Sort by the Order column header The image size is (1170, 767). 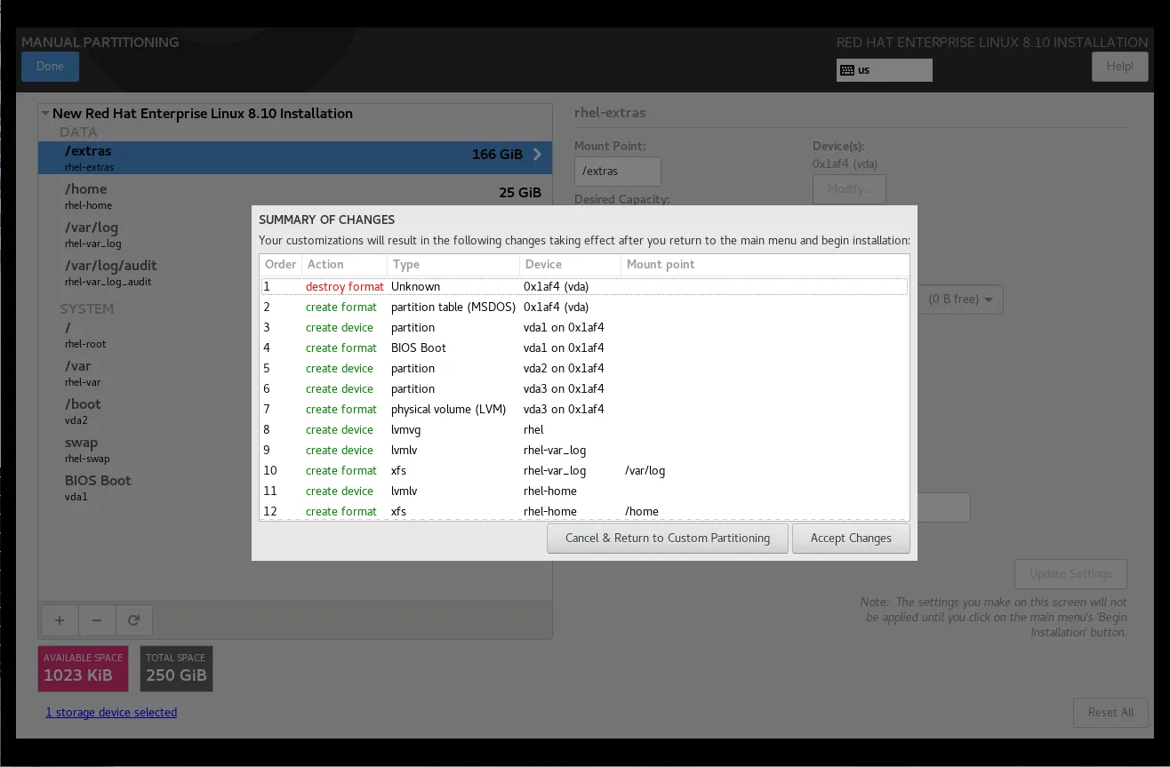tap(280, 265)
